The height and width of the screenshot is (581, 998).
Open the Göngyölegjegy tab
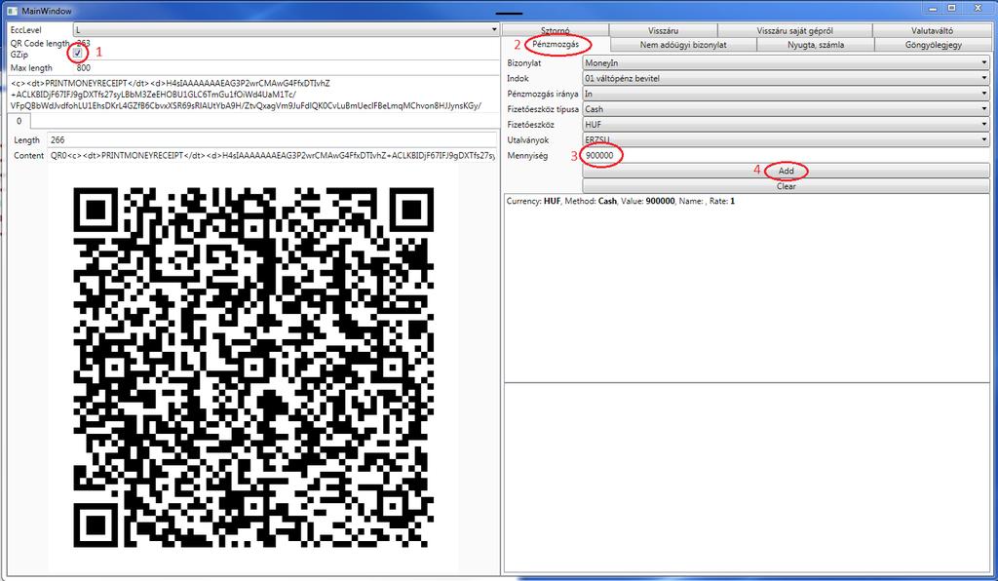click(x=933, y=45)
